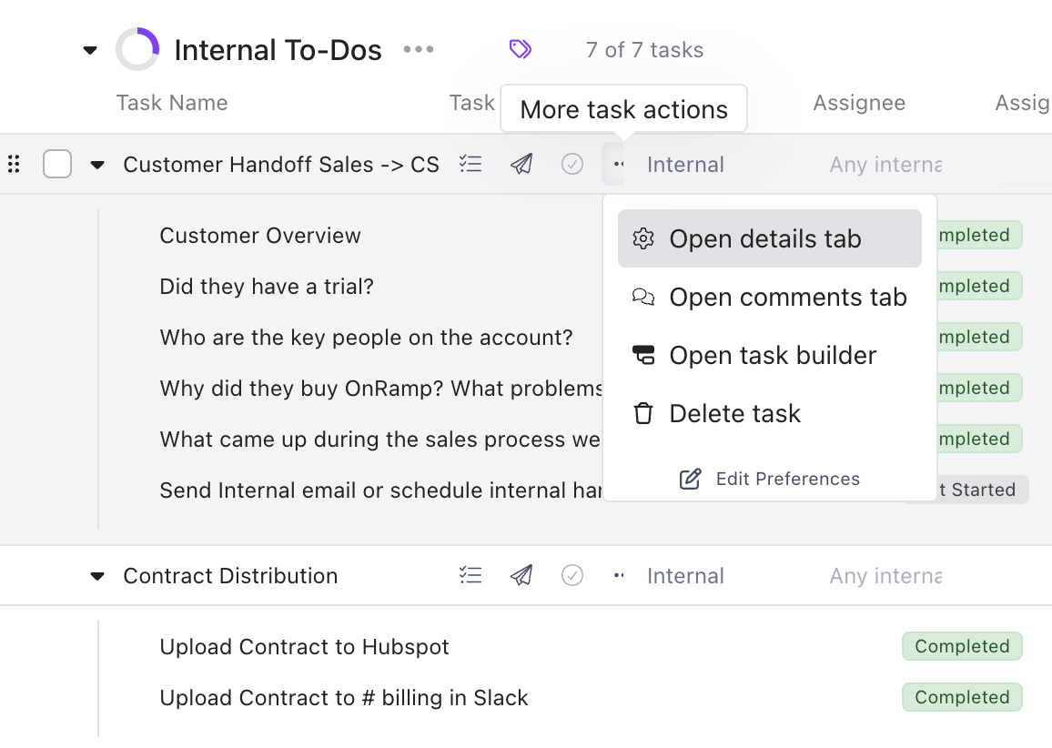Screen dimensions: 1052x748
Task: Click the progress ring beside Internal To-Dos
Action: [x=137, y=46]
